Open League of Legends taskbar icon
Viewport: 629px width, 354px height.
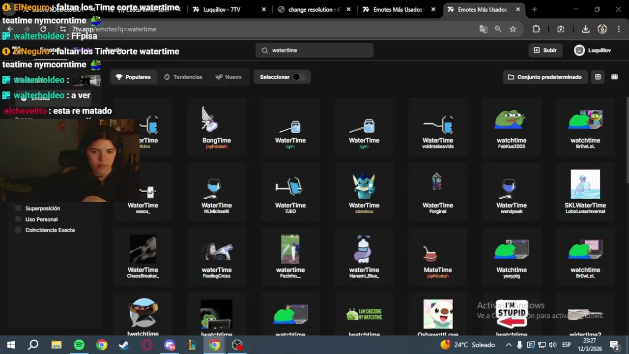(x=192, y=345)
